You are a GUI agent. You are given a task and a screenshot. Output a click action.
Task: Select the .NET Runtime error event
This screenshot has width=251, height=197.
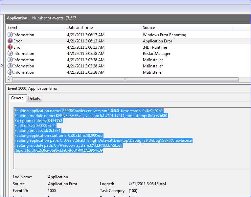click(128, 47)
